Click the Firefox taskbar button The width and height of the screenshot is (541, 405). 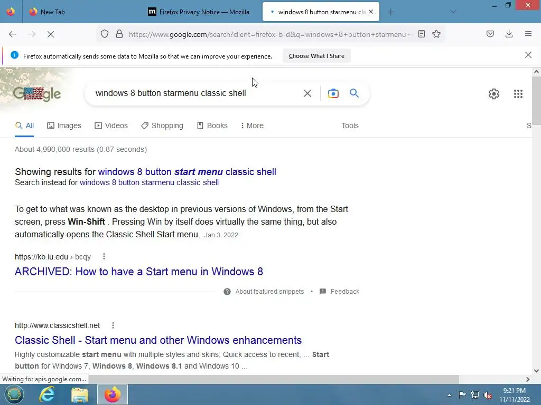tap(113, 394)
